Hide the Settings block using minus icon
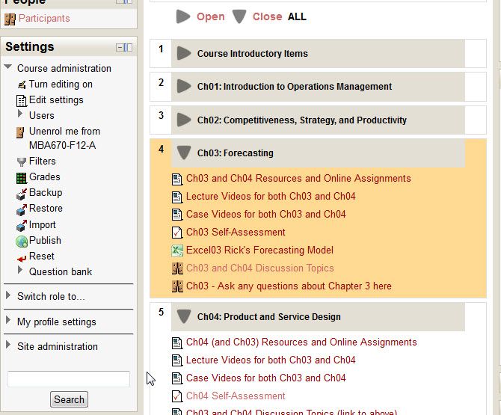Image resolution: width=501 pixels, height=415 pixels. coord(120,48)
